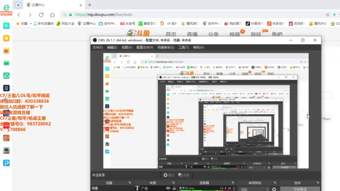Open the 抖音创作 bookmark
This screenshot has width=340, height=191.
(254, 24)
